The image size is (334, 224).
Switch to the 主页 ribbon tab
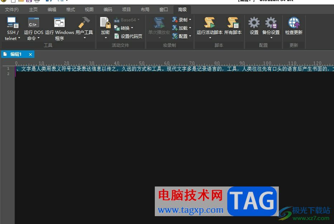click(33, 10)
